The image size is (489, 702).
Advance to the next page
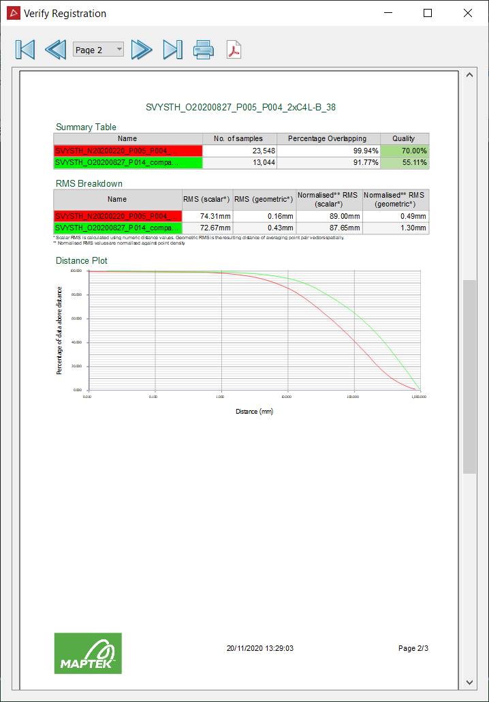(x=142, y=50)
